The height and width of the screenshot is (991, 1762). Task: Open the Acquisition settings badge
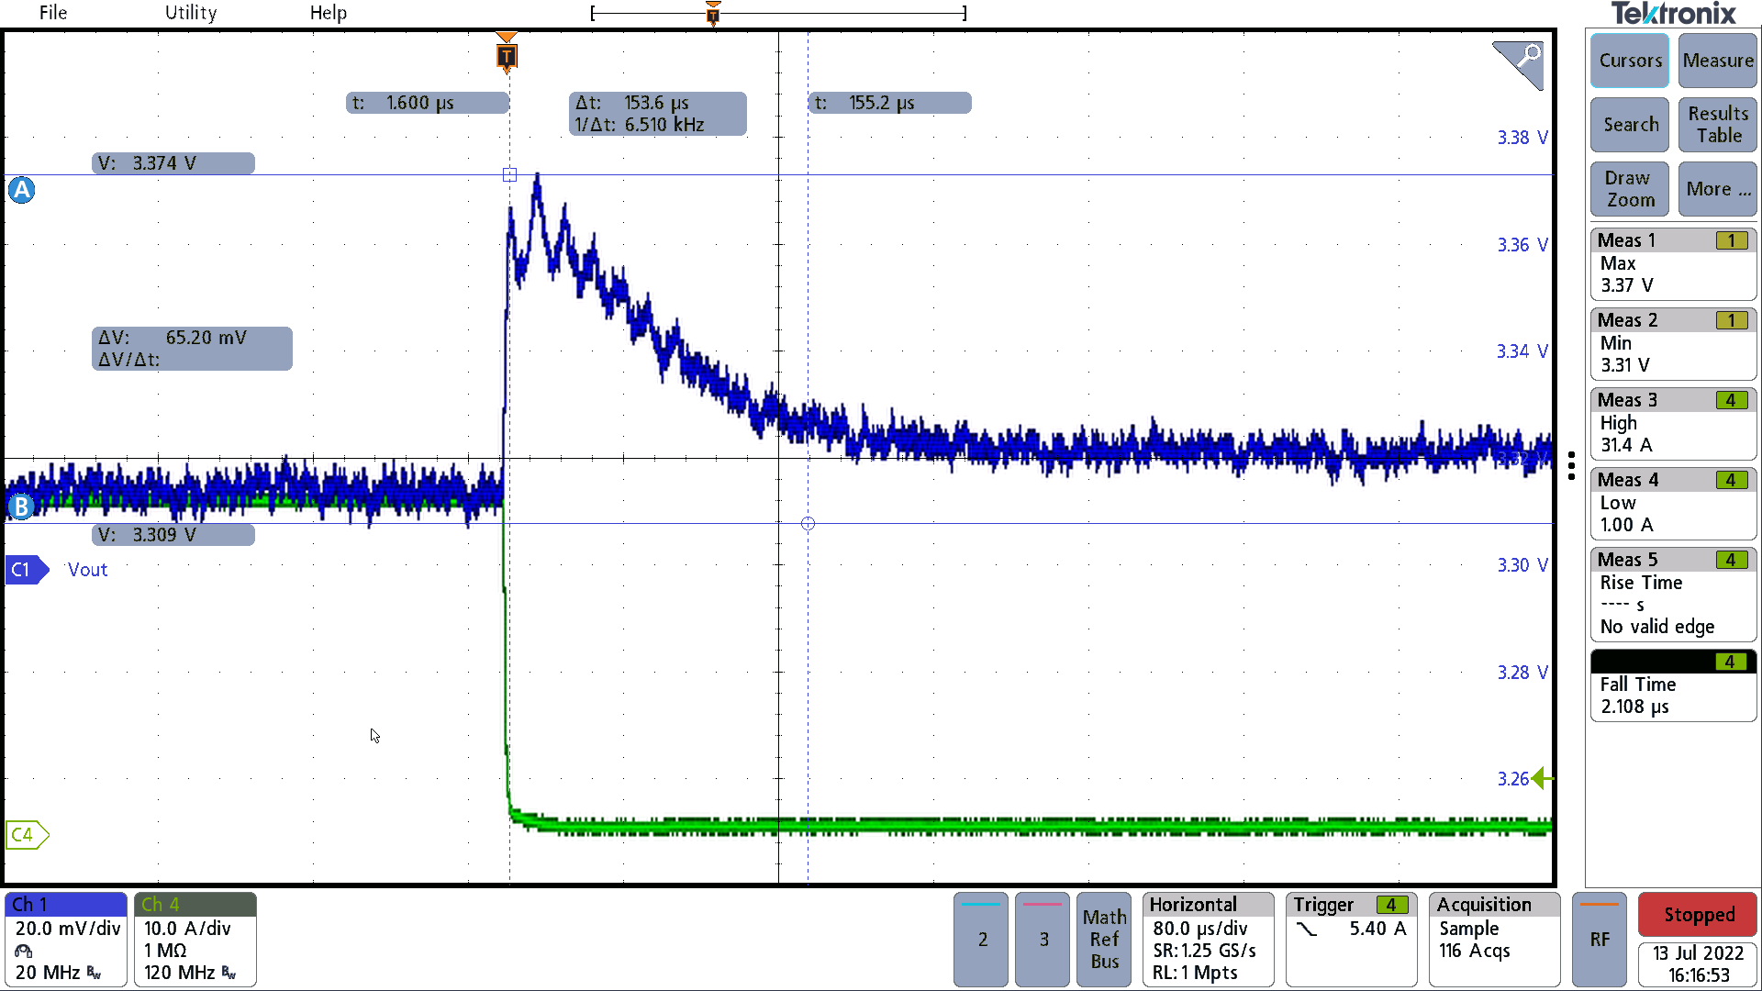[1495, 939]
